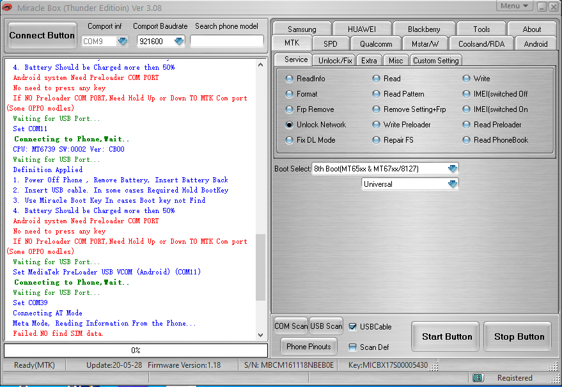562x387 pixels.
Task: Open the About tab
Action: click(531, 29)
